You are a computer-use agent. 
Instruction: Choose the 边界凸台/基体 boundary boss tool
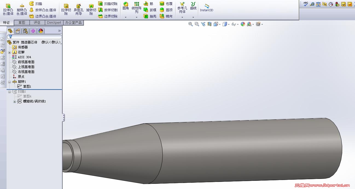pyautogui.click(x=43, y=16)
